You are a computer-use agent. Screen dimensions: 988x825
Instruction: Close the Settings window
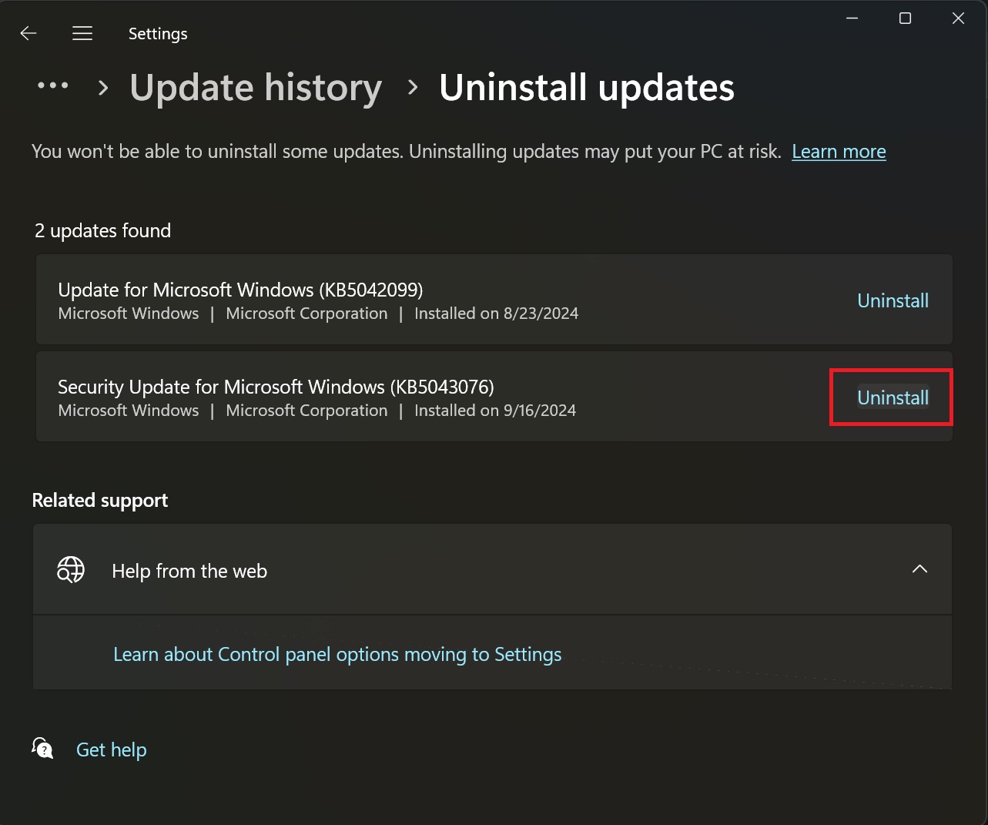click(x=958, y=18)
